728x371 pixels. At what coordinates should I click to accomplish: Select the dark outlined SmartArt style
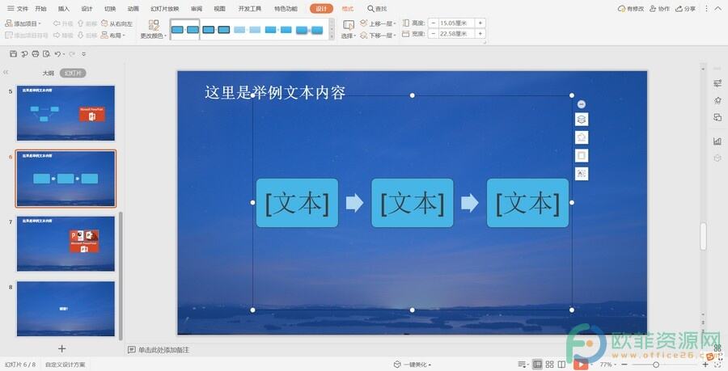point(216,30)
